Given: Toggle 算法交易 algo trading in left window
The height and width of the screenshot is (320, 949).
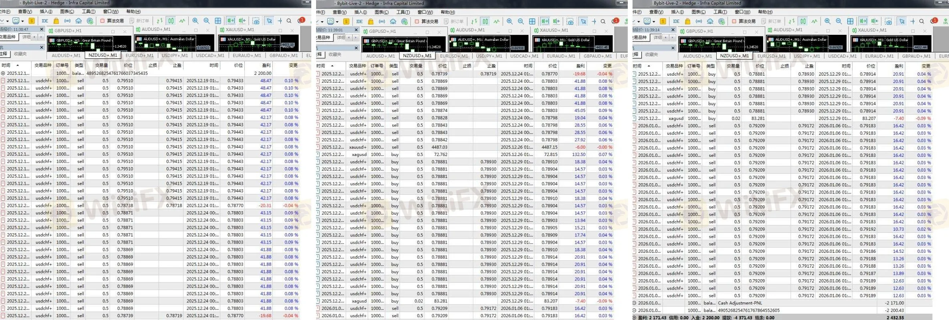Looking at the screenshot, I should pyautogui.click(x=112, y=21).
